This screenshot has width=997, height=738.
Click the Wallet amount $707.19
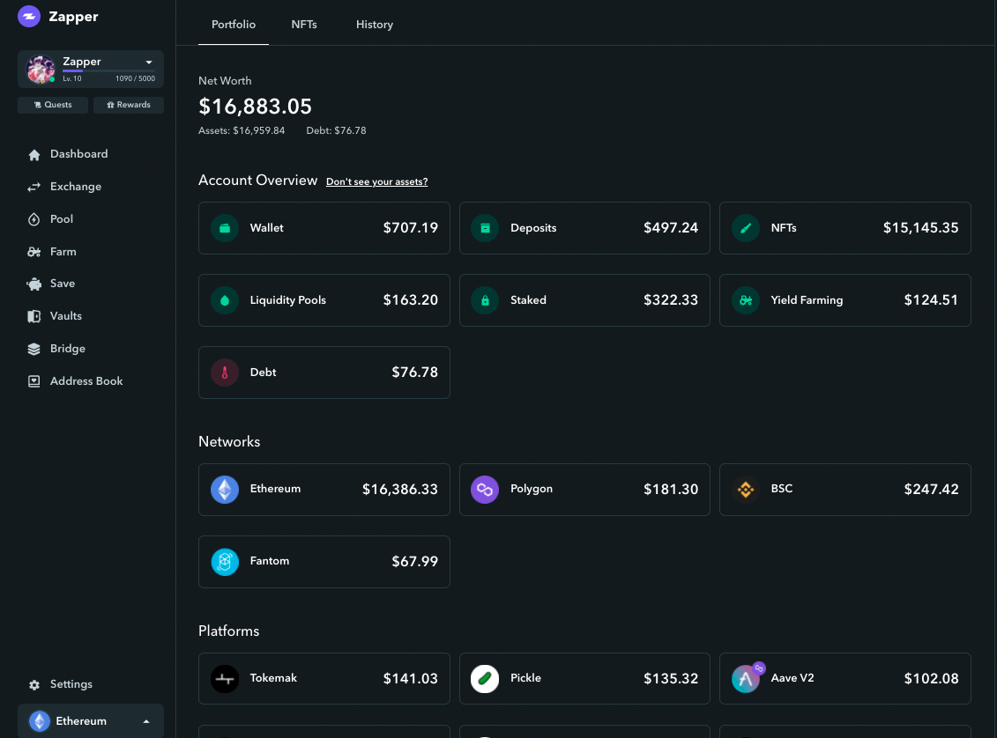pyautogui.click(x=410, y=228)
